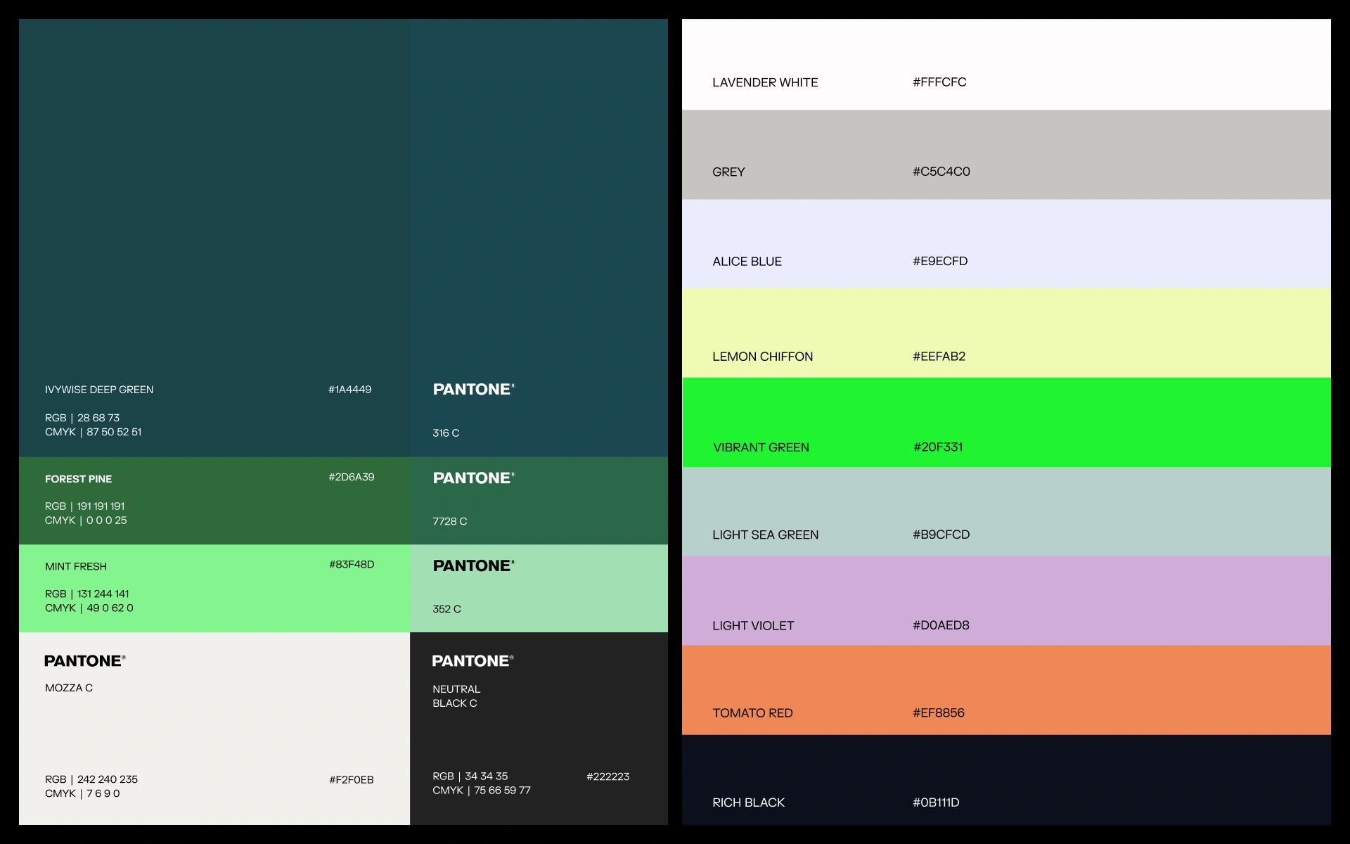1350x844 pixels.
Task: Select the FOREST PINE label
Action: (78, 479)
